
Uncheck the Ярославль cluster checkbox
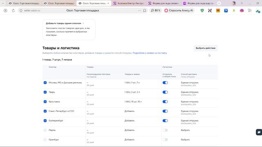pyautogui.click(x=45, y=102)
